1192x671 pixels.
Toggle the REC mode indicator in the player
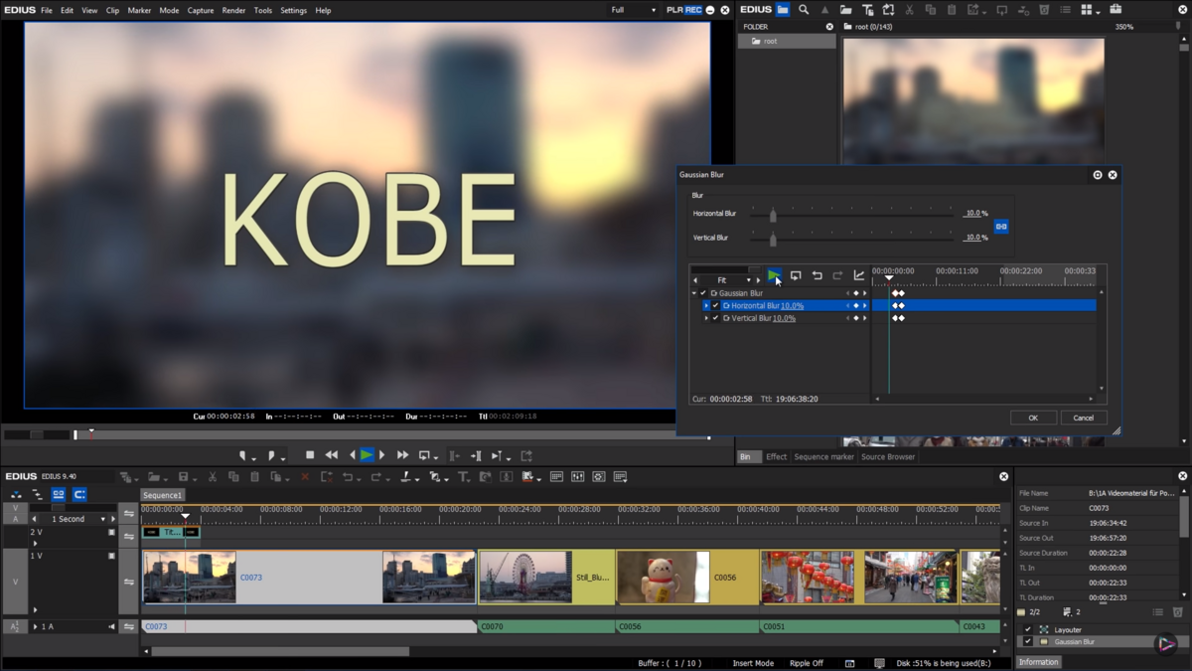tap(693, 10)
